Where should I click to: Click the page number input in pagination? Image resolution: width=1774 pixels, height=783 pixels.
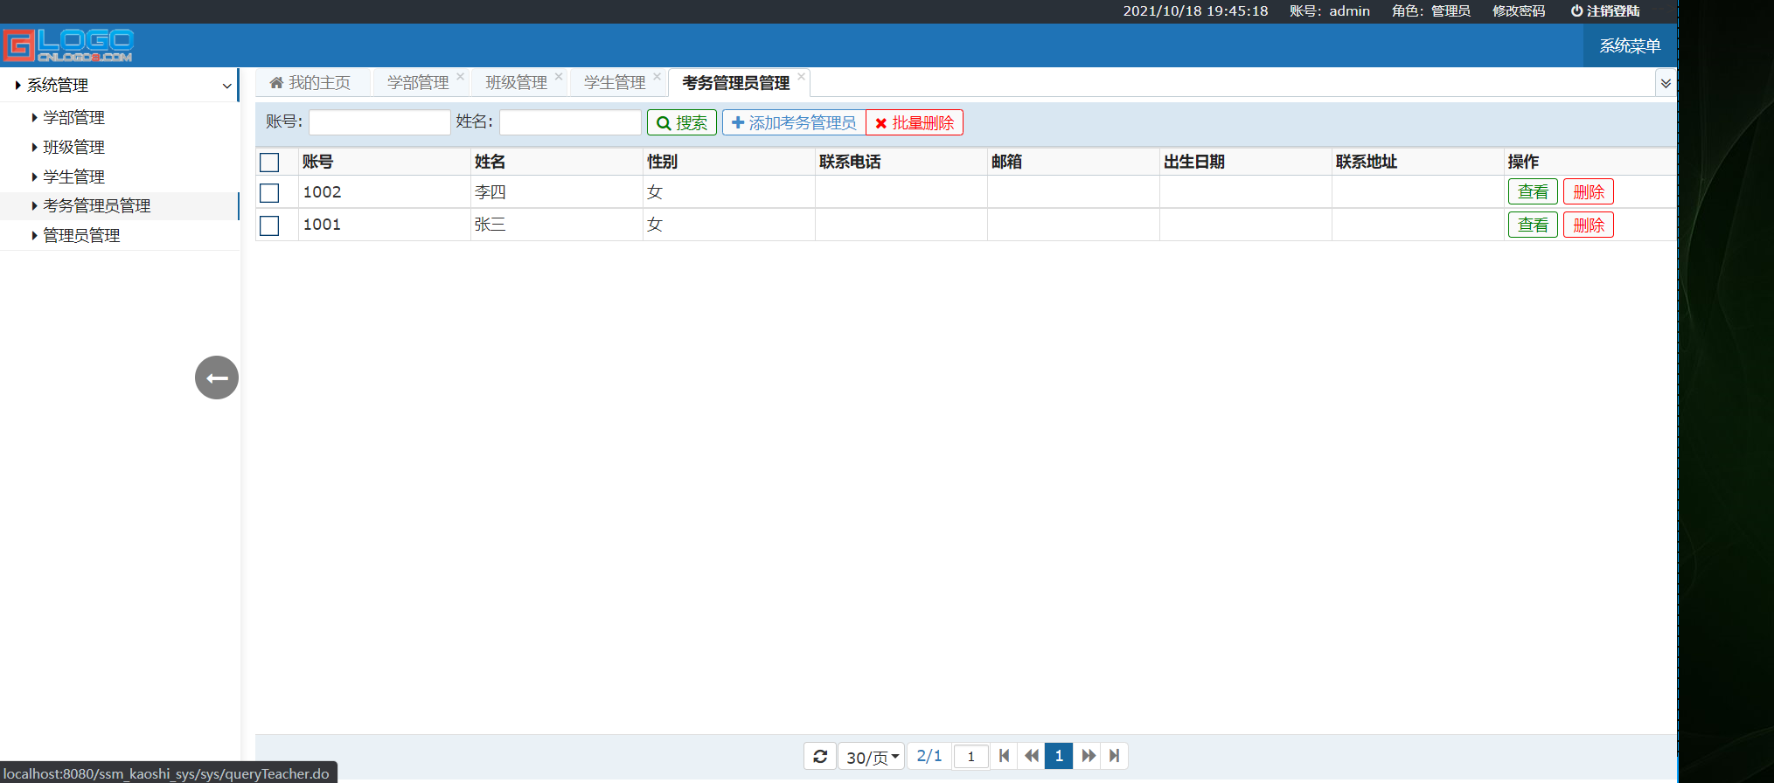click(x=970, y=756)
